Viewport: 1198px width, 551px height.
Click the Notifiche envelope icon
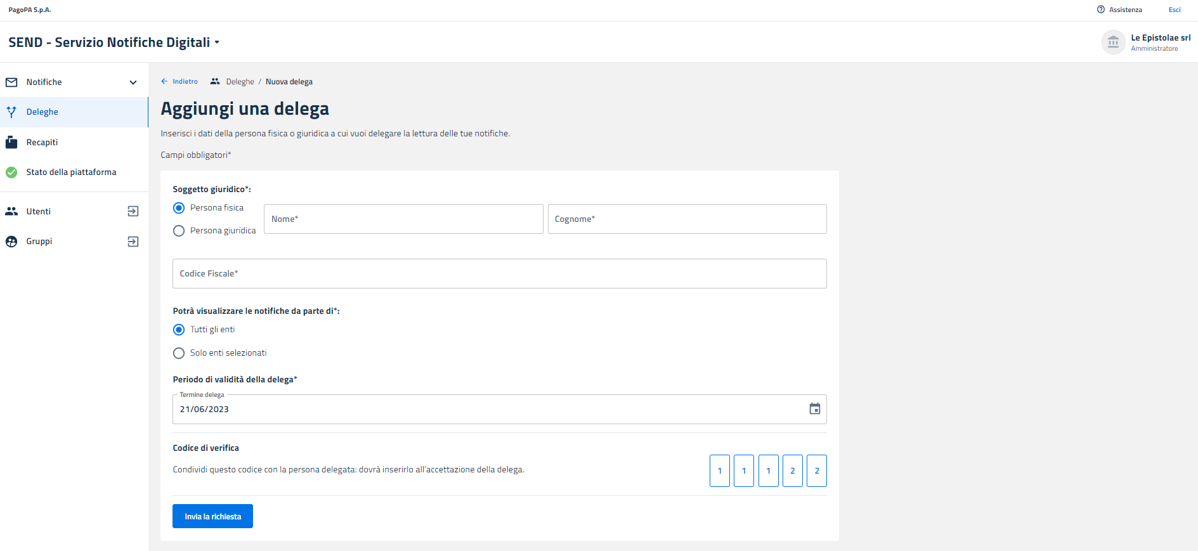(11, 82)
